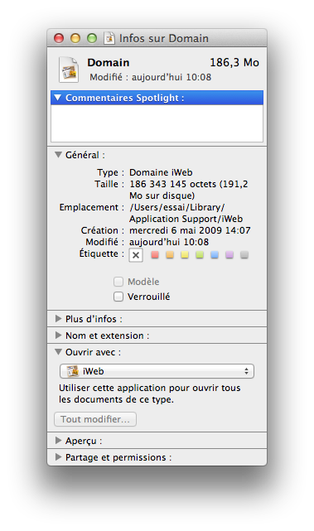Collapse the Commentaires Spotlight section
This screenshot has height=531, width=314.
pyautogui.click(x=58, y=98)
